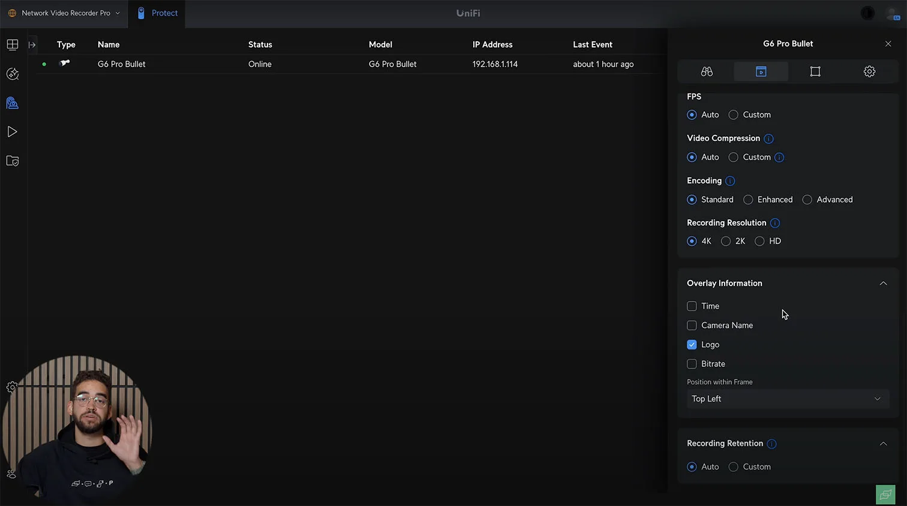Choose Standard encoding
The height and width of the screenshot is (506, 907).
(692, 200)
